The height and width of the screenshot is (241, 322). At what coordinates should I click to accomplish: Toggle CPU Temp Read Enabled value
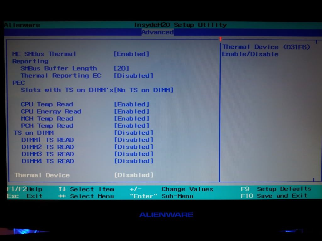click(x=131, y=104)
